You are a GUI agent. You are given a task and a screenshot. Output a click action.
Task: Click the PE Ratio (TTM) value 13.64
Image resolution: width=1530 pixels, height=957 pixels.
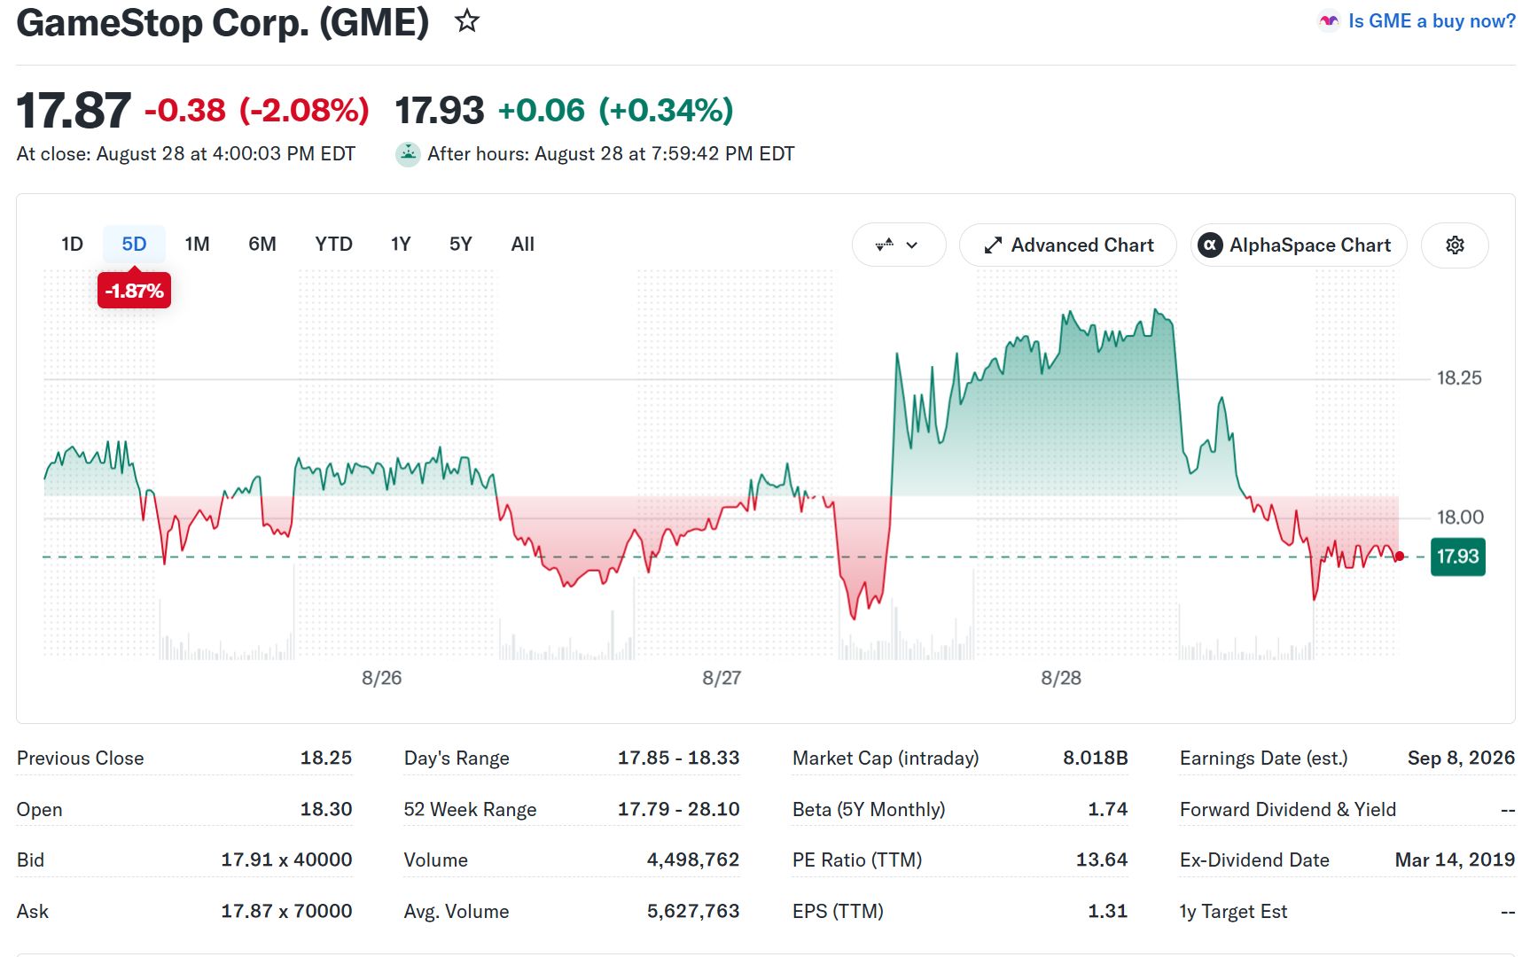coord(1101,860)
